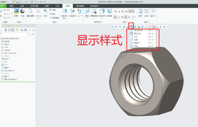Click the Close window (关闭) ribbon icon

146,13
